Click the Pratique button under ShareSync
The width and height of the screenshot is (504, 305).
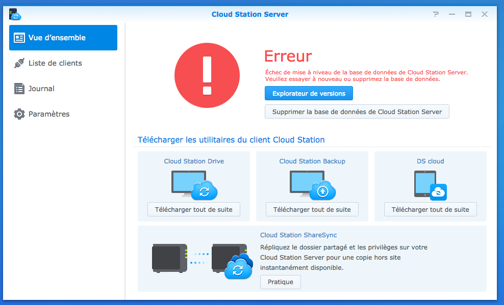click(x=281, y=282)
